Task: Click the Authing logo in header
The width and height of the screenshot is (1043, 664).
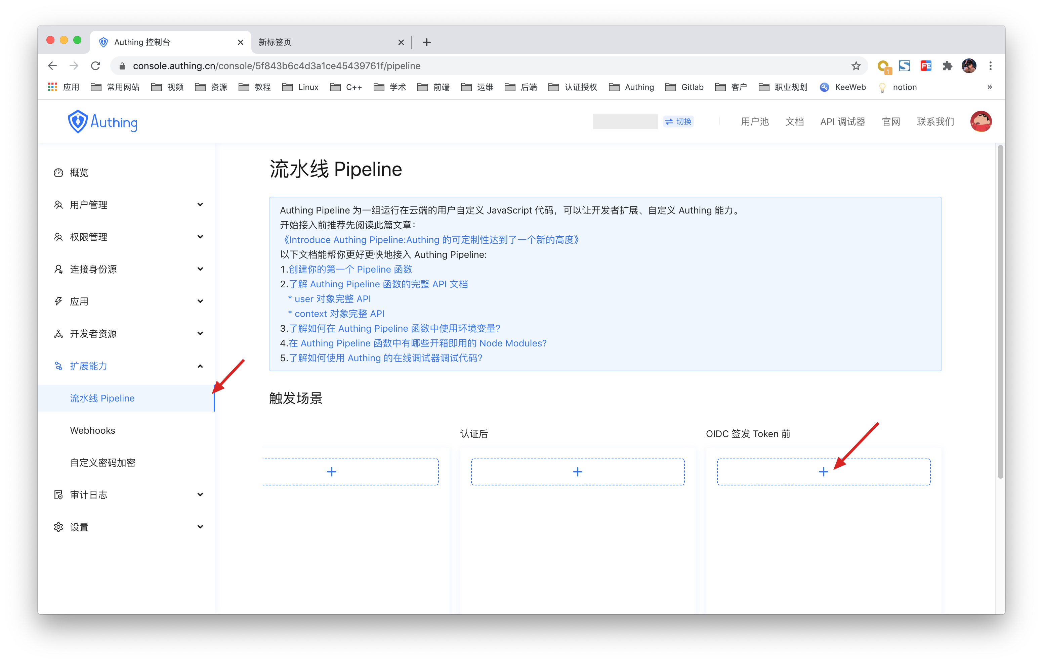Action: [x=103, y=122]
